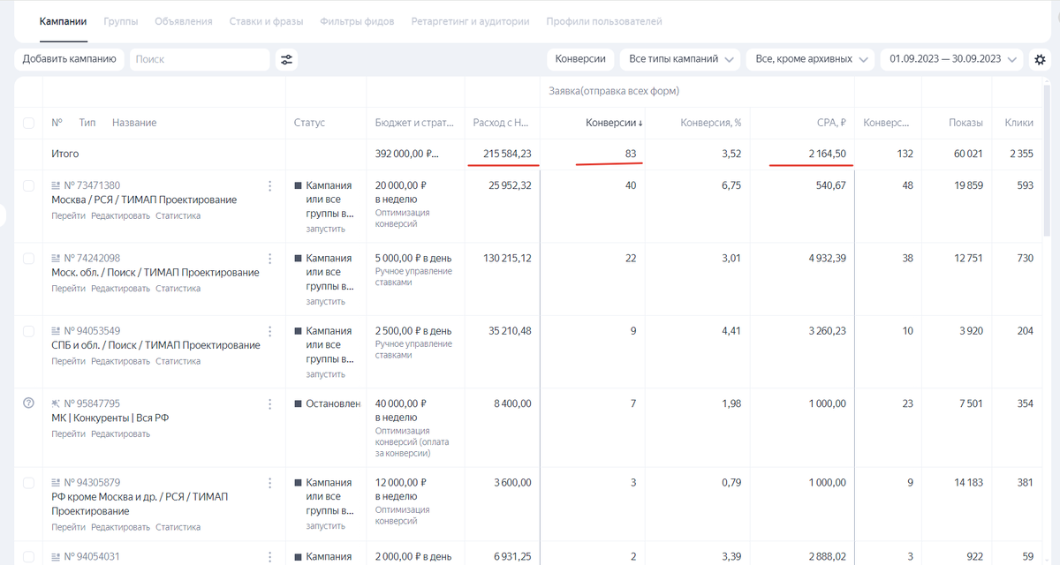Click Статистика under РФ кроме Москва campaign
Image resolution: width=1060 pixels, height=565 pixels.
coord(178,527)
